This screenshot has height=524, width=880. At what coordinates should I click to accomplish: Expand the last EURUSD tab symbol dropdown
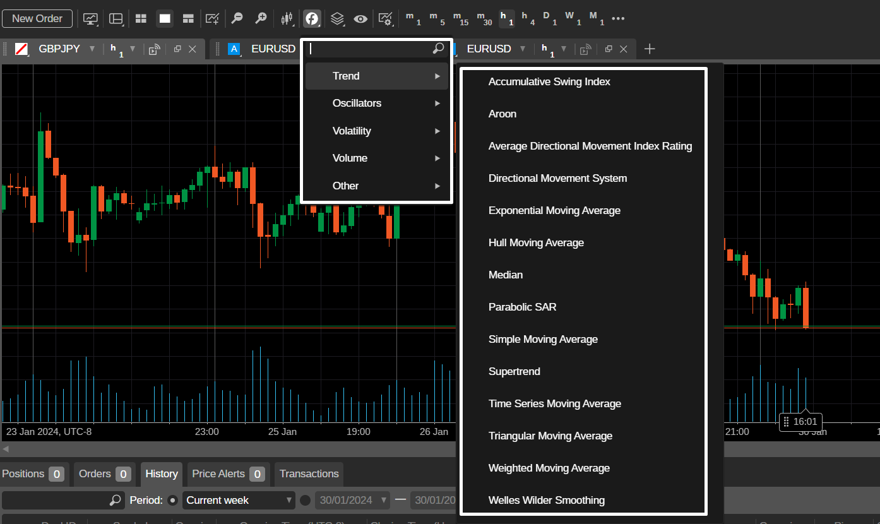point(523,49)
